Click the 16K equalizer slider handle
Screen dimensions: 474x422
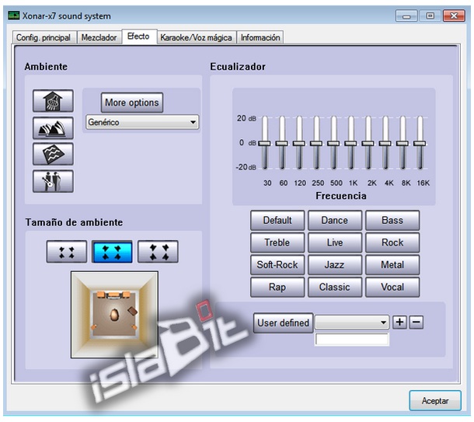pos(420,143)
